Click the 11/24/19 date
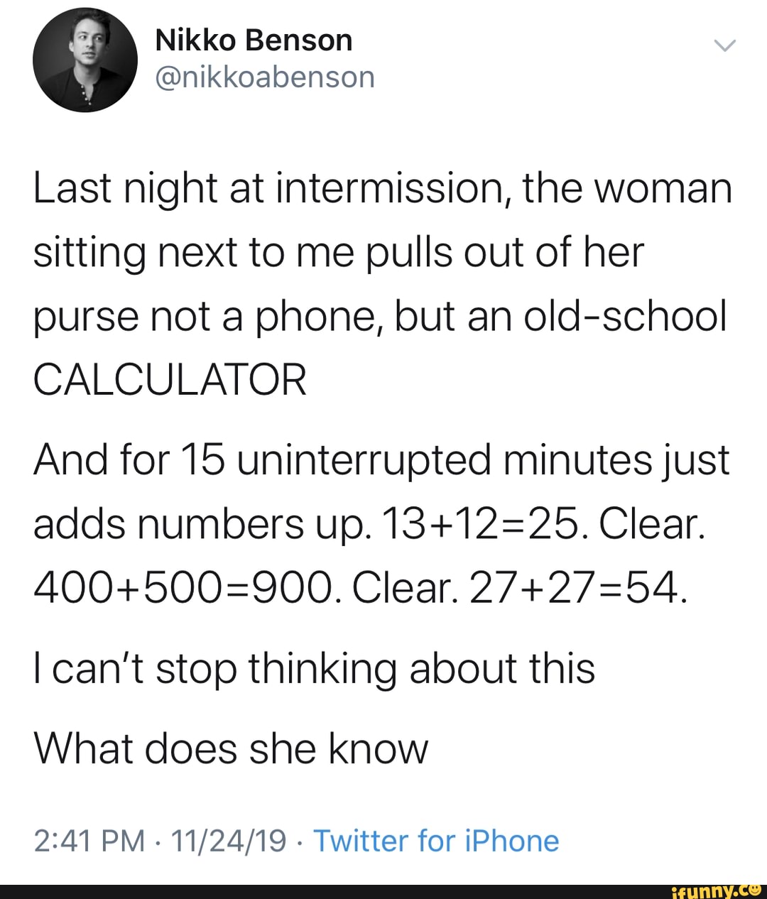The height and width of the screenshot is (899, 767). point(229,841)
